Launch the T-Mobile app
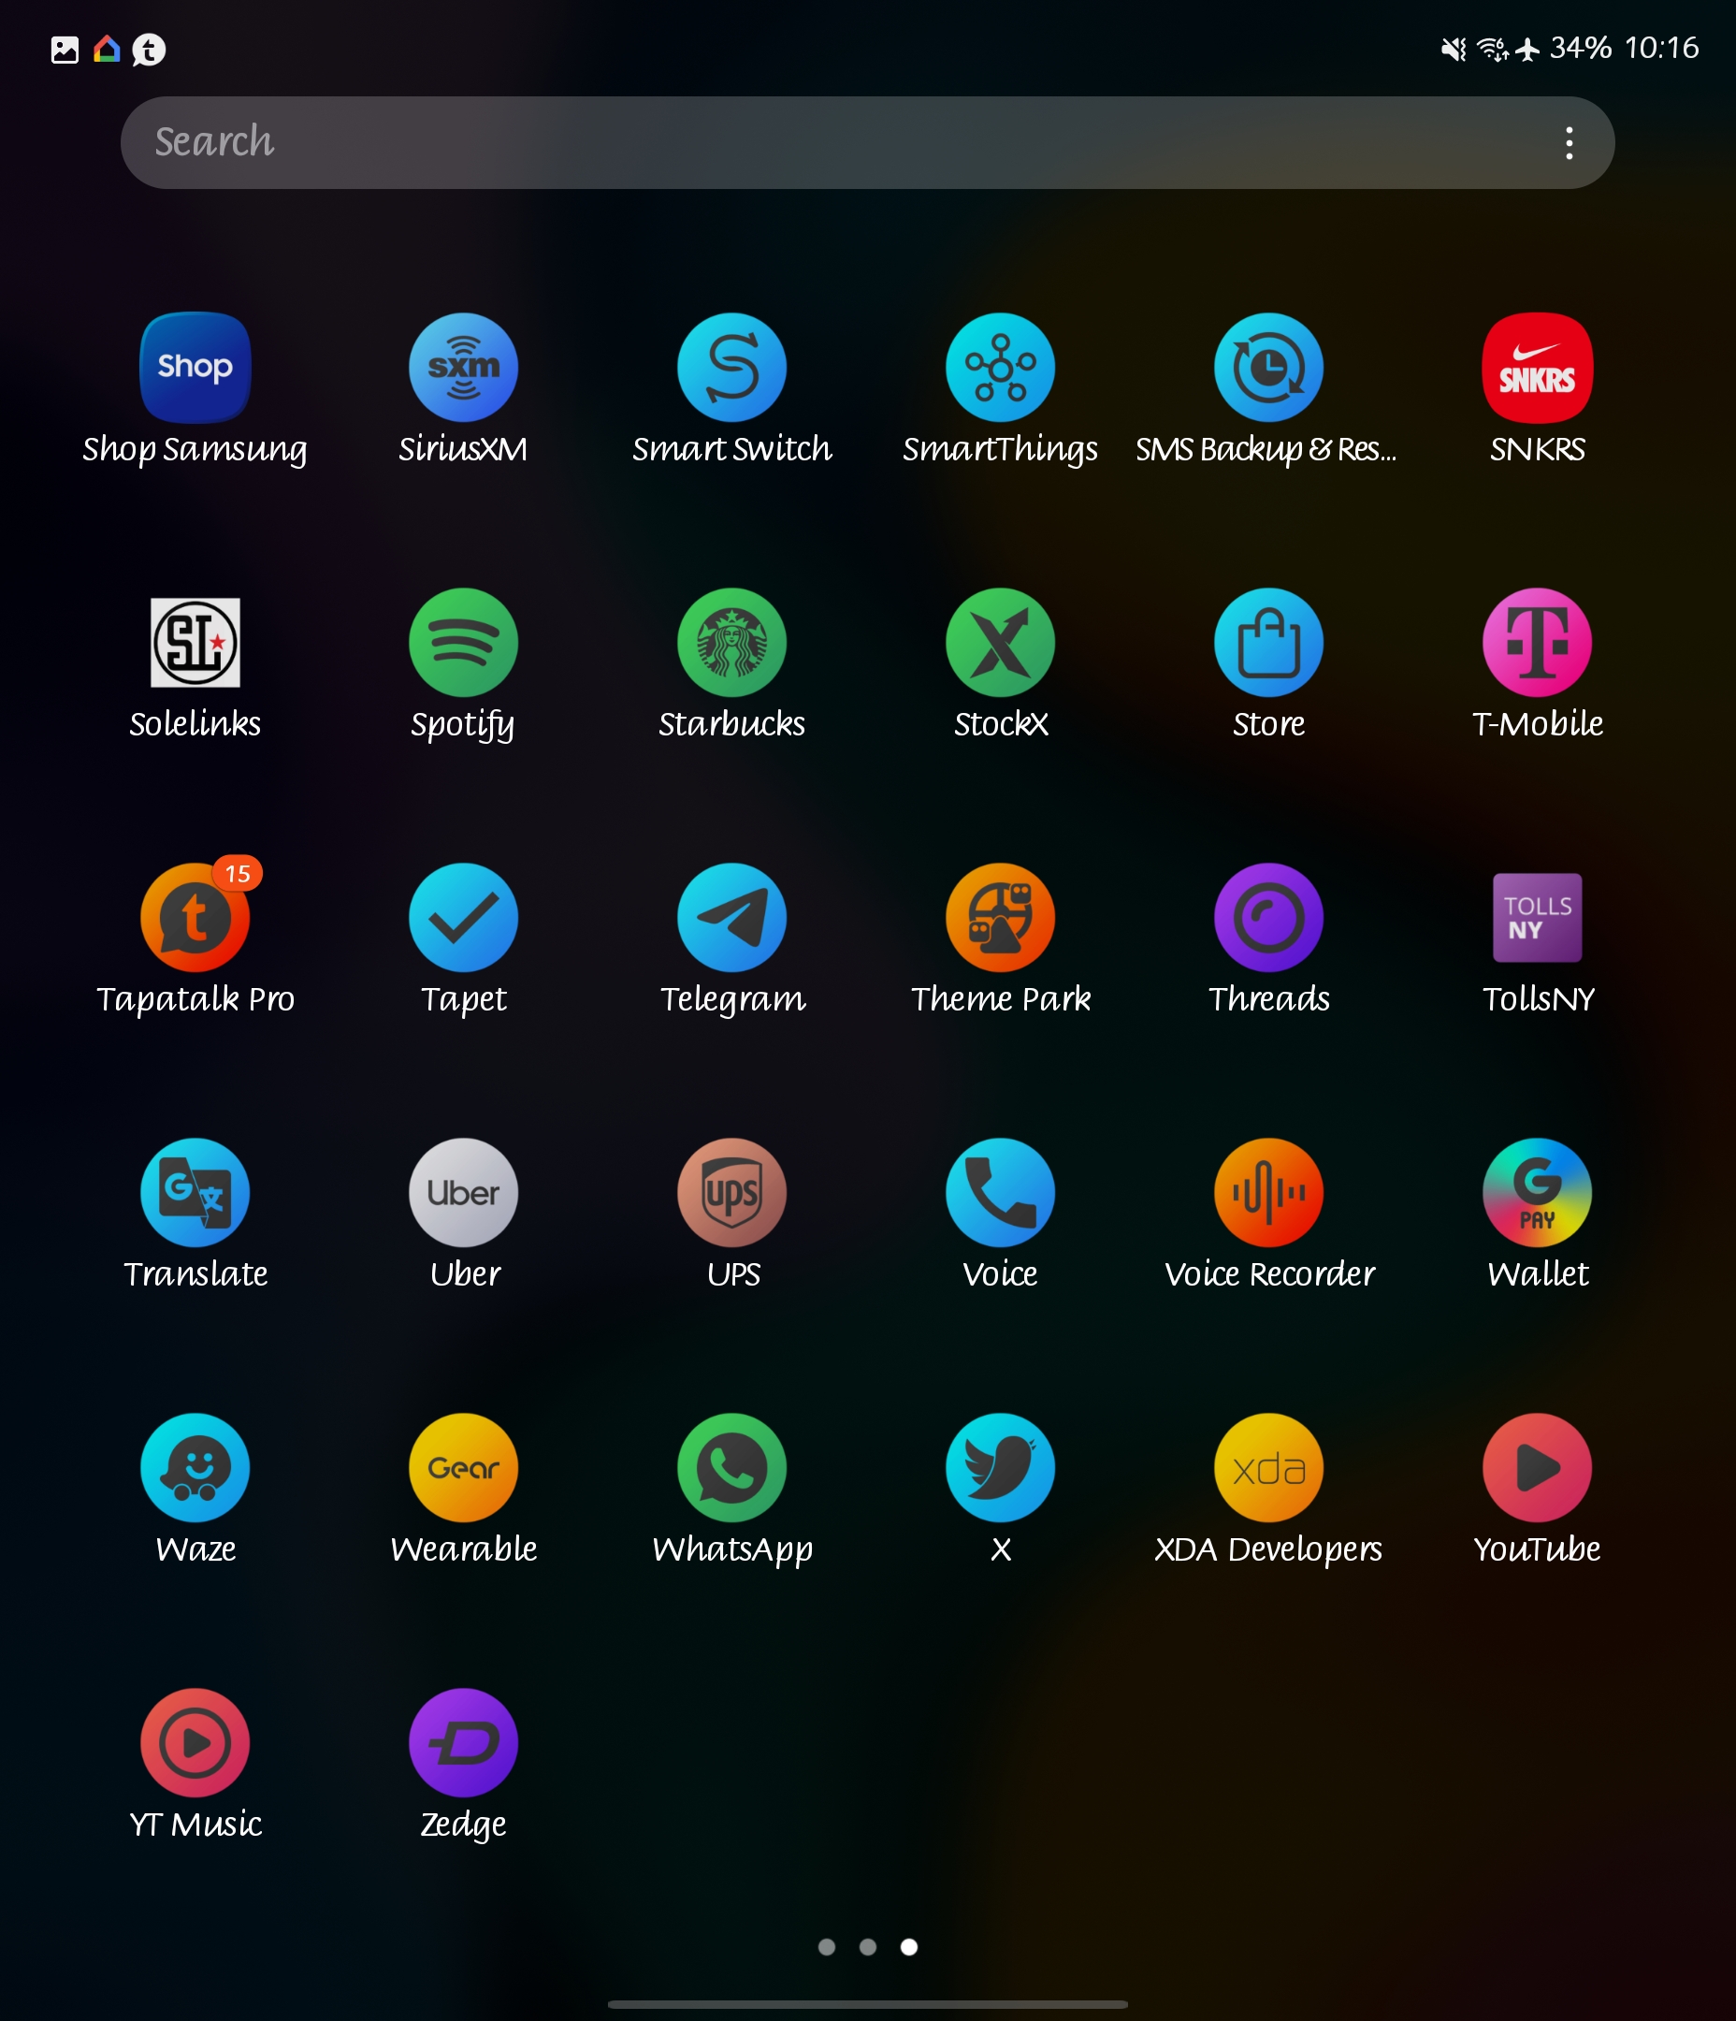Screen dimensions: 1736x2021 [x=1537, y=643]
